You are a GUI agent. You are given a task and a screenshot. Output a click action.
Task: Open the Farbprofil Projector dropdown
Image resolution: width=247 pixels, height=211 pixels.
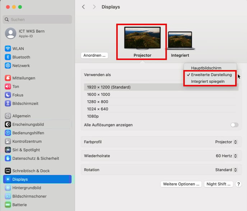(226, 142)
